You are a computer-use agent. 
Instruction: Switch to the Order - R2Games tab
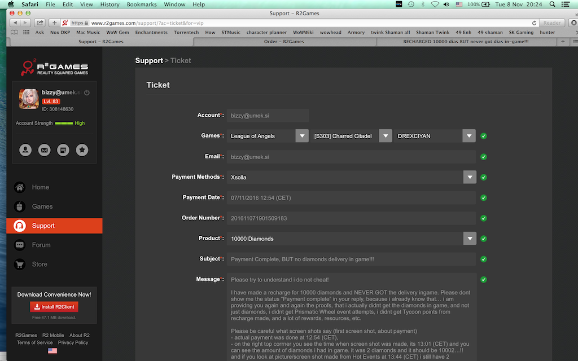284,42
